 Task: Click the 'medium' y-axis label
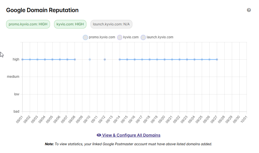pos(13,77)
